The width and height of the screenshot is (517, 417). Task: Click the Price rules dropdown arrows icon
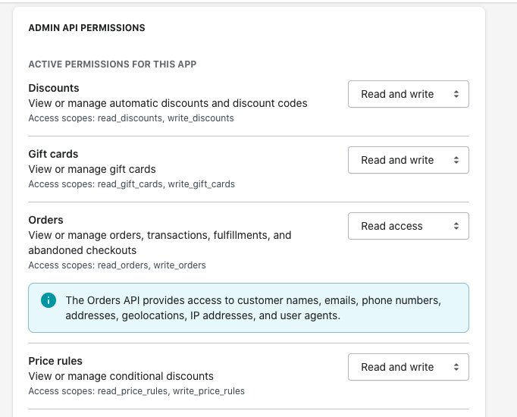[456, 367]
